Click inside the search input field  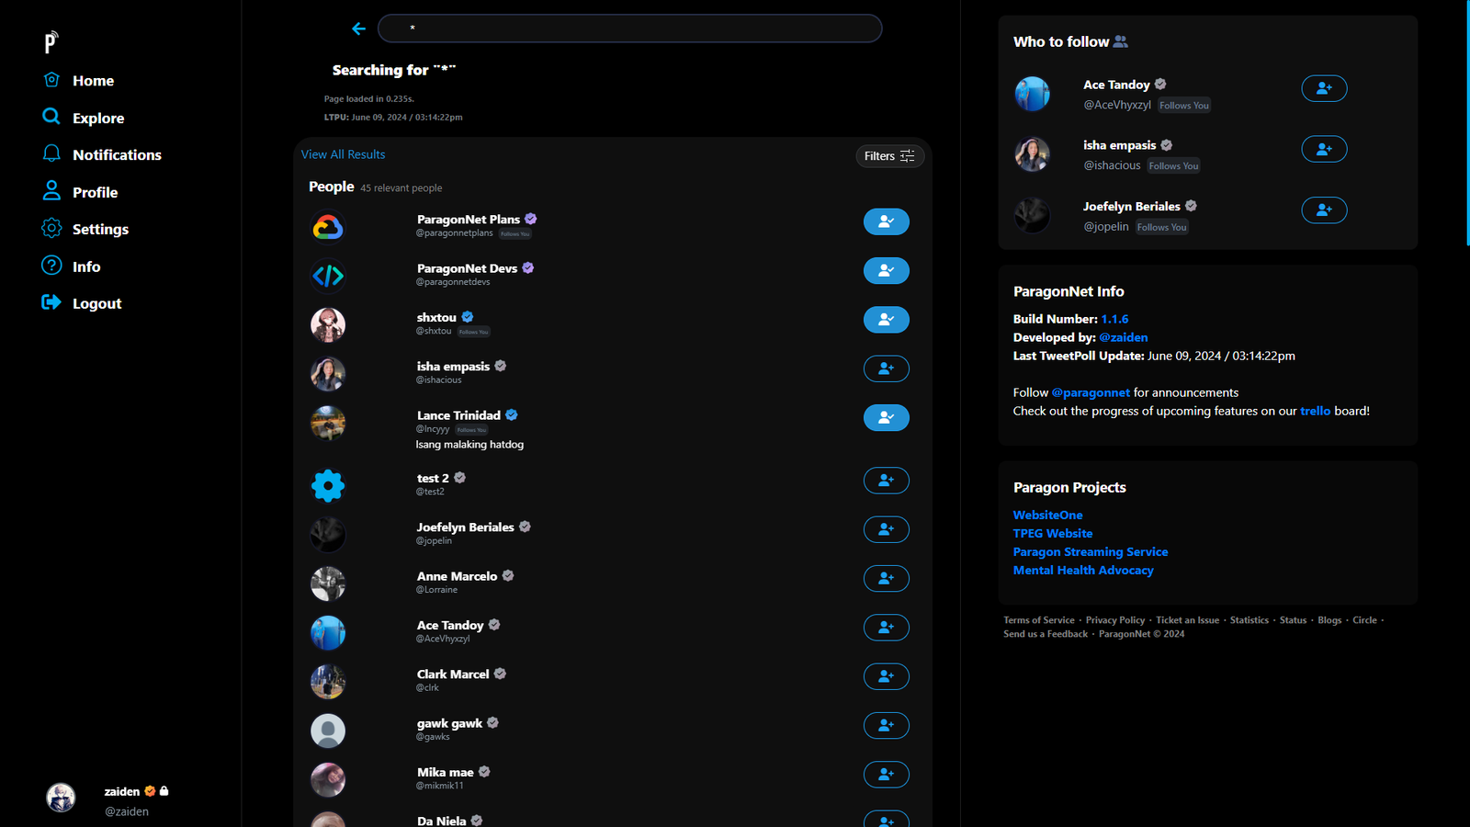point(629,28)
